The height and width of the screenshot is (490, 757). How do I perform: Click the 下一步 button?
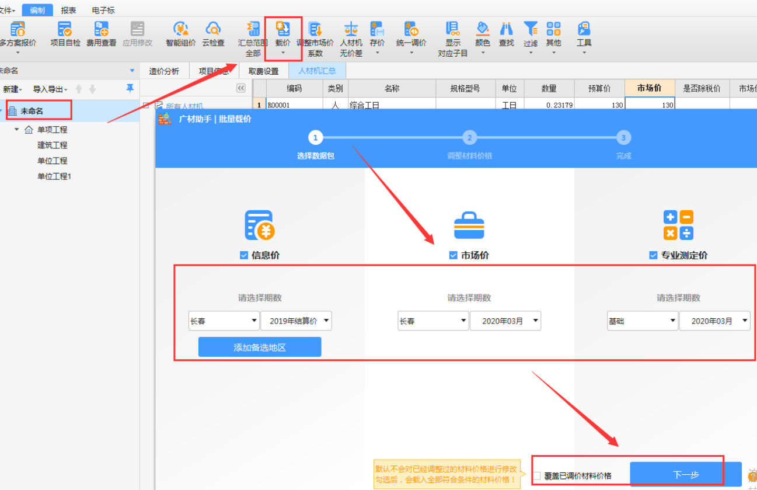point(686,474)
